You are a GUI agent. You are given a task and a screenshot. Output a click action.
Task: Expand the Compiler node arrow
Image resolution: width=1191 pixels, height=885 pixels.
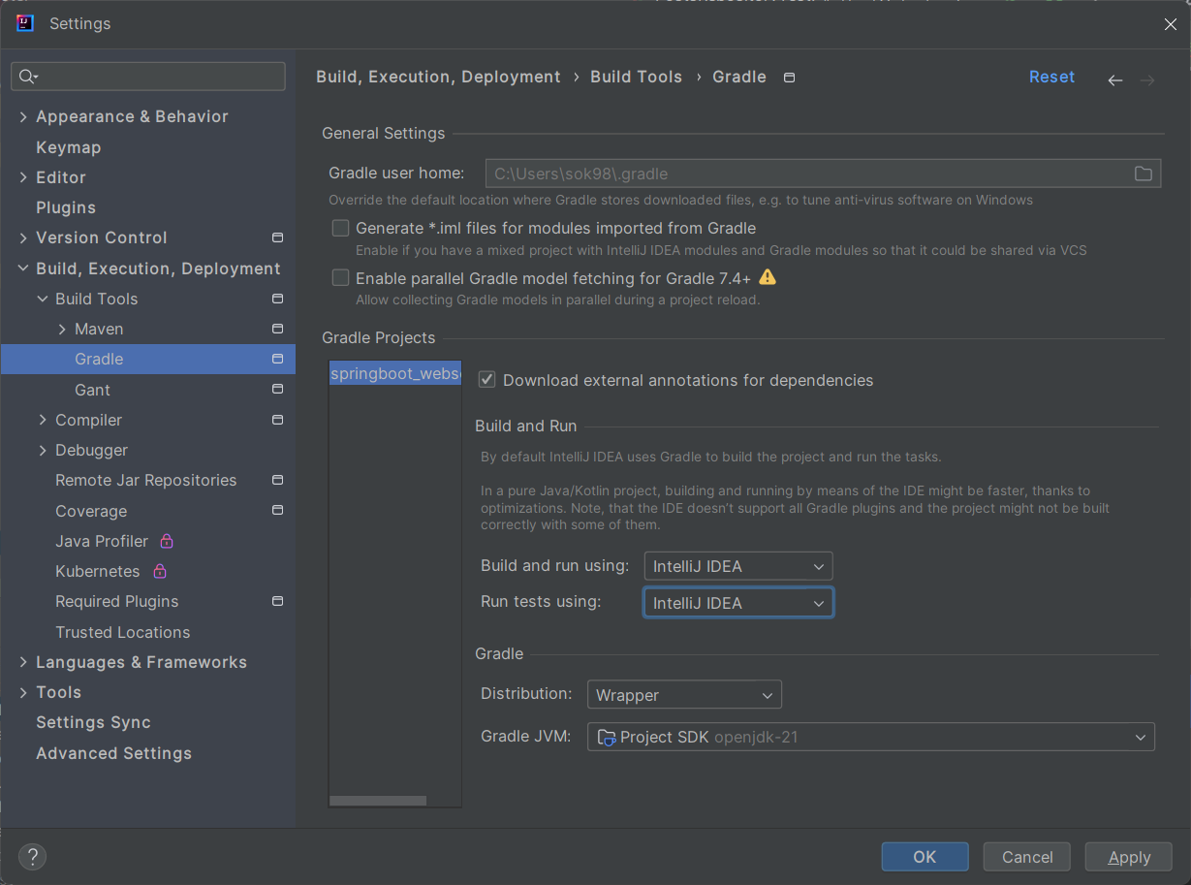(43, 420)
